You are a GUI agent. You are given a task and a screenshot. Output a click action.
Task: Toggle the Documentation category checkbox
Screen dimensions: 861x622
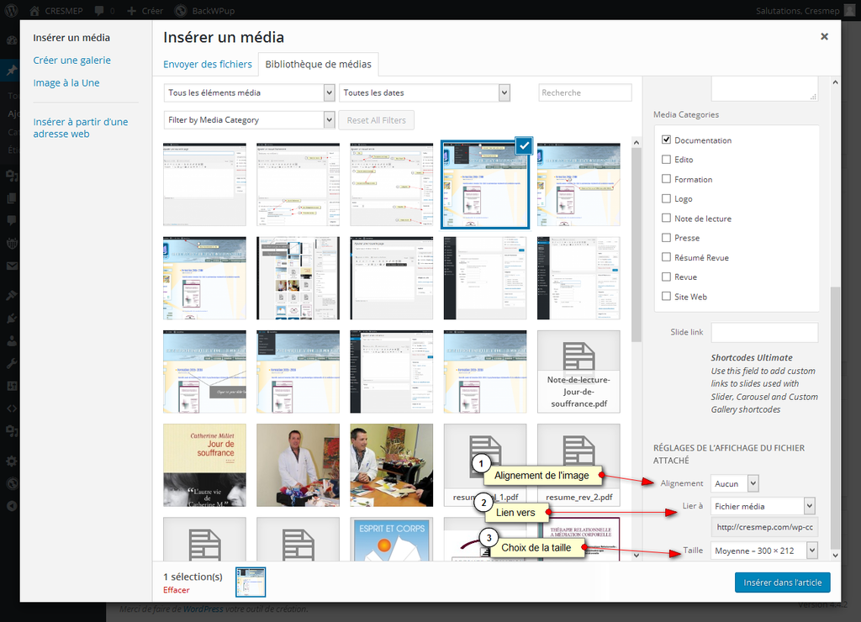666,140
